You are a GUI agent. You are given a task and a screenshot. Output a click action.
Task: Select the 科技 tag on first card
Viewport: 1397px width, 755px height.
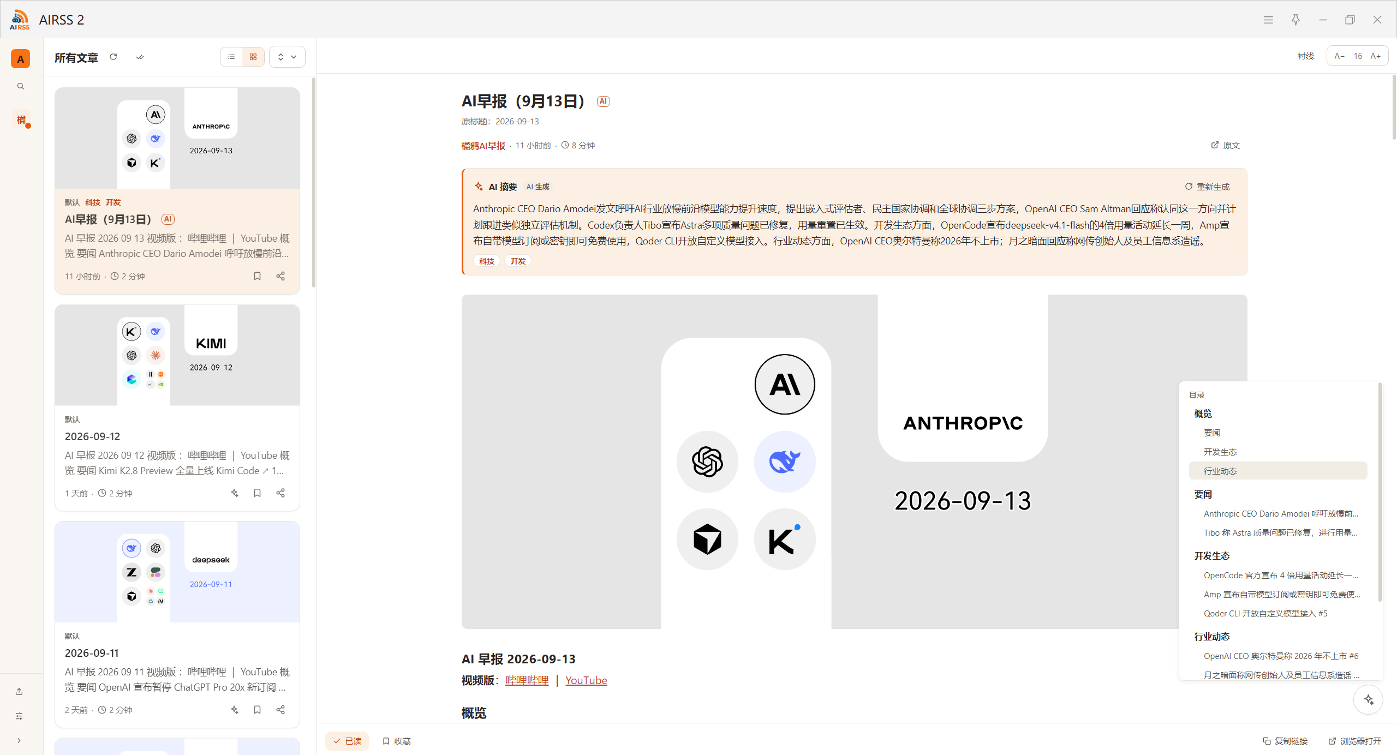[93, 202]
